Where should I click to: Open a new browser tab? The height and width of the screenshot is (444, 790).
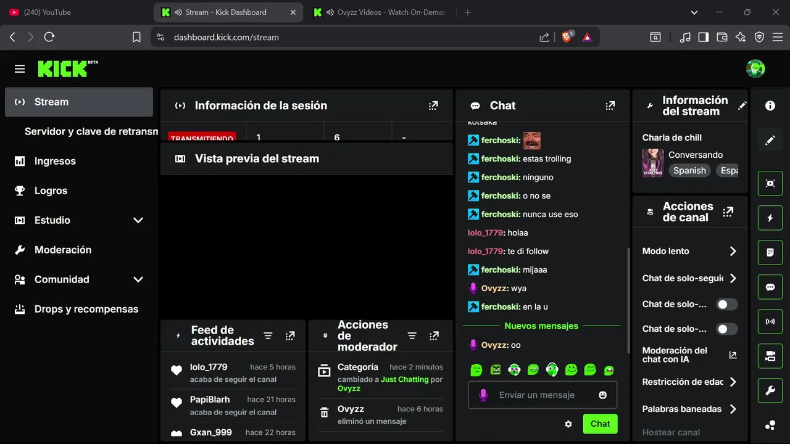click(467, 12)
